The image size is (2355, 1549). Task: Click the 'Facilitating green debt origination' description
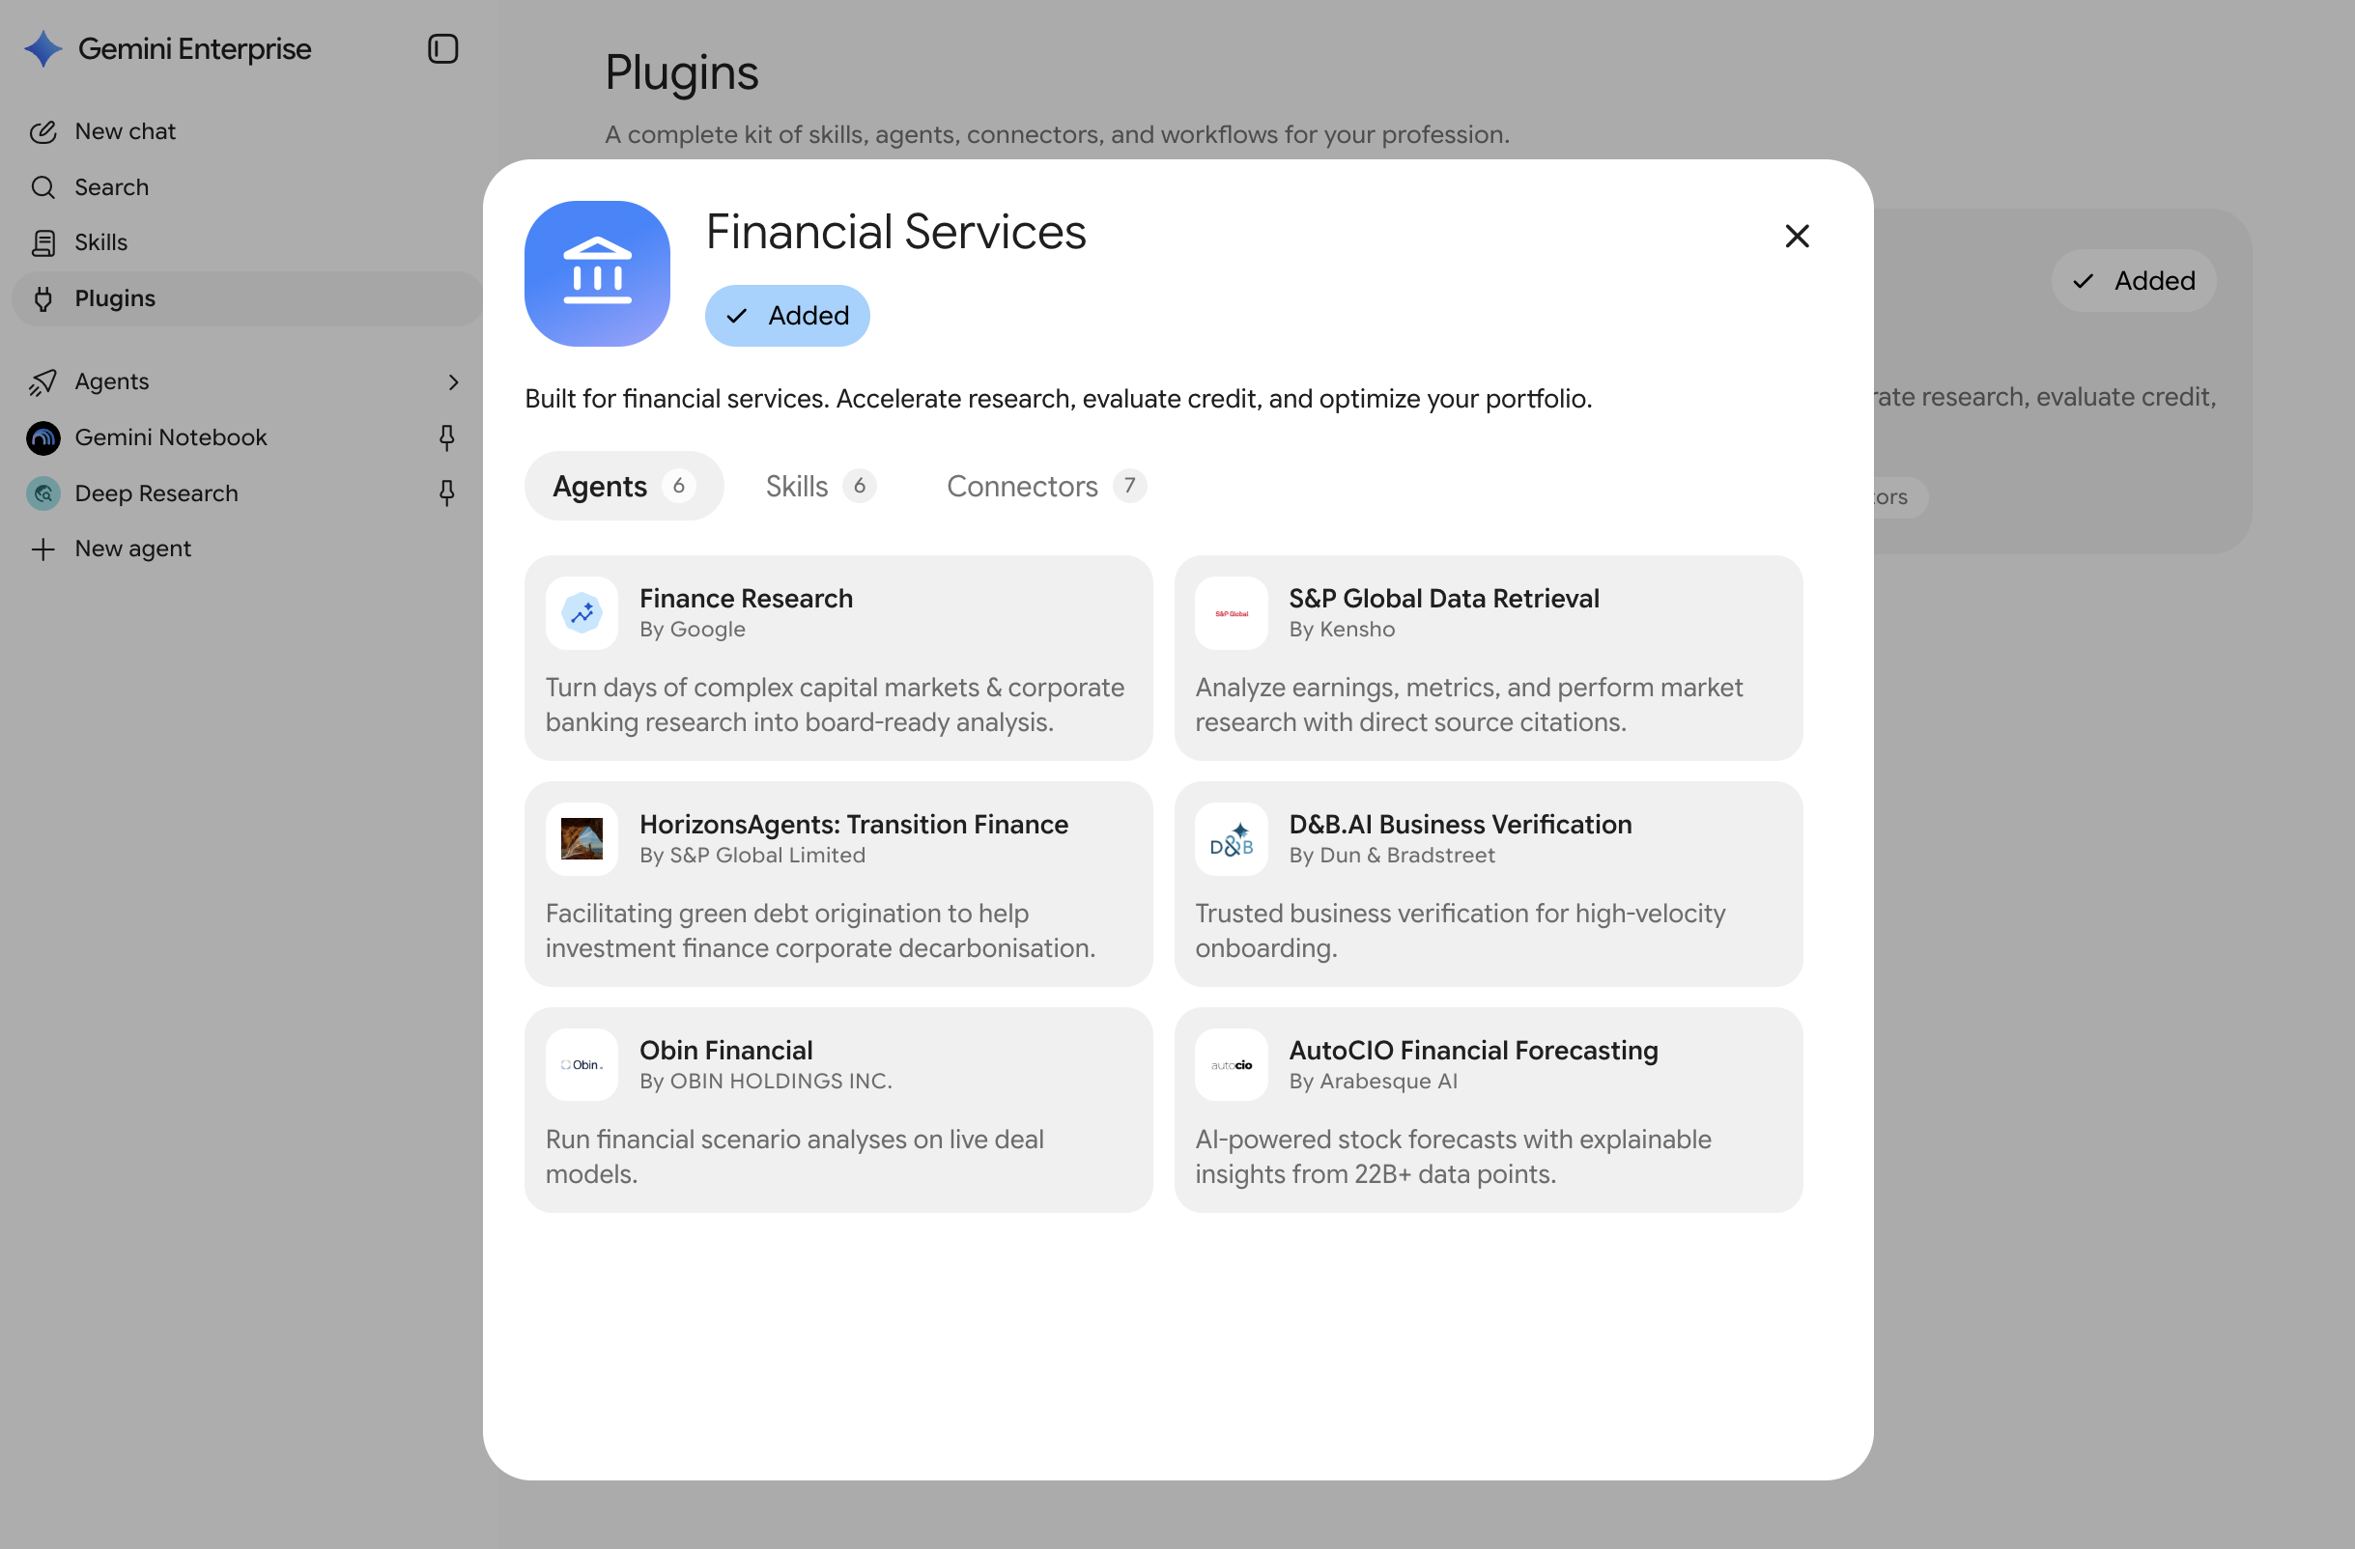820,931
